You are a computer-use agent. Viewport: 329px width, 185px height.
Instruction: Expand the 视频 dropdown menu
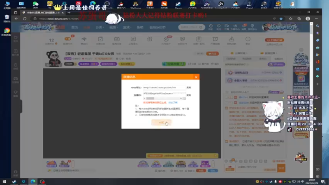click(x=114, y=28)
